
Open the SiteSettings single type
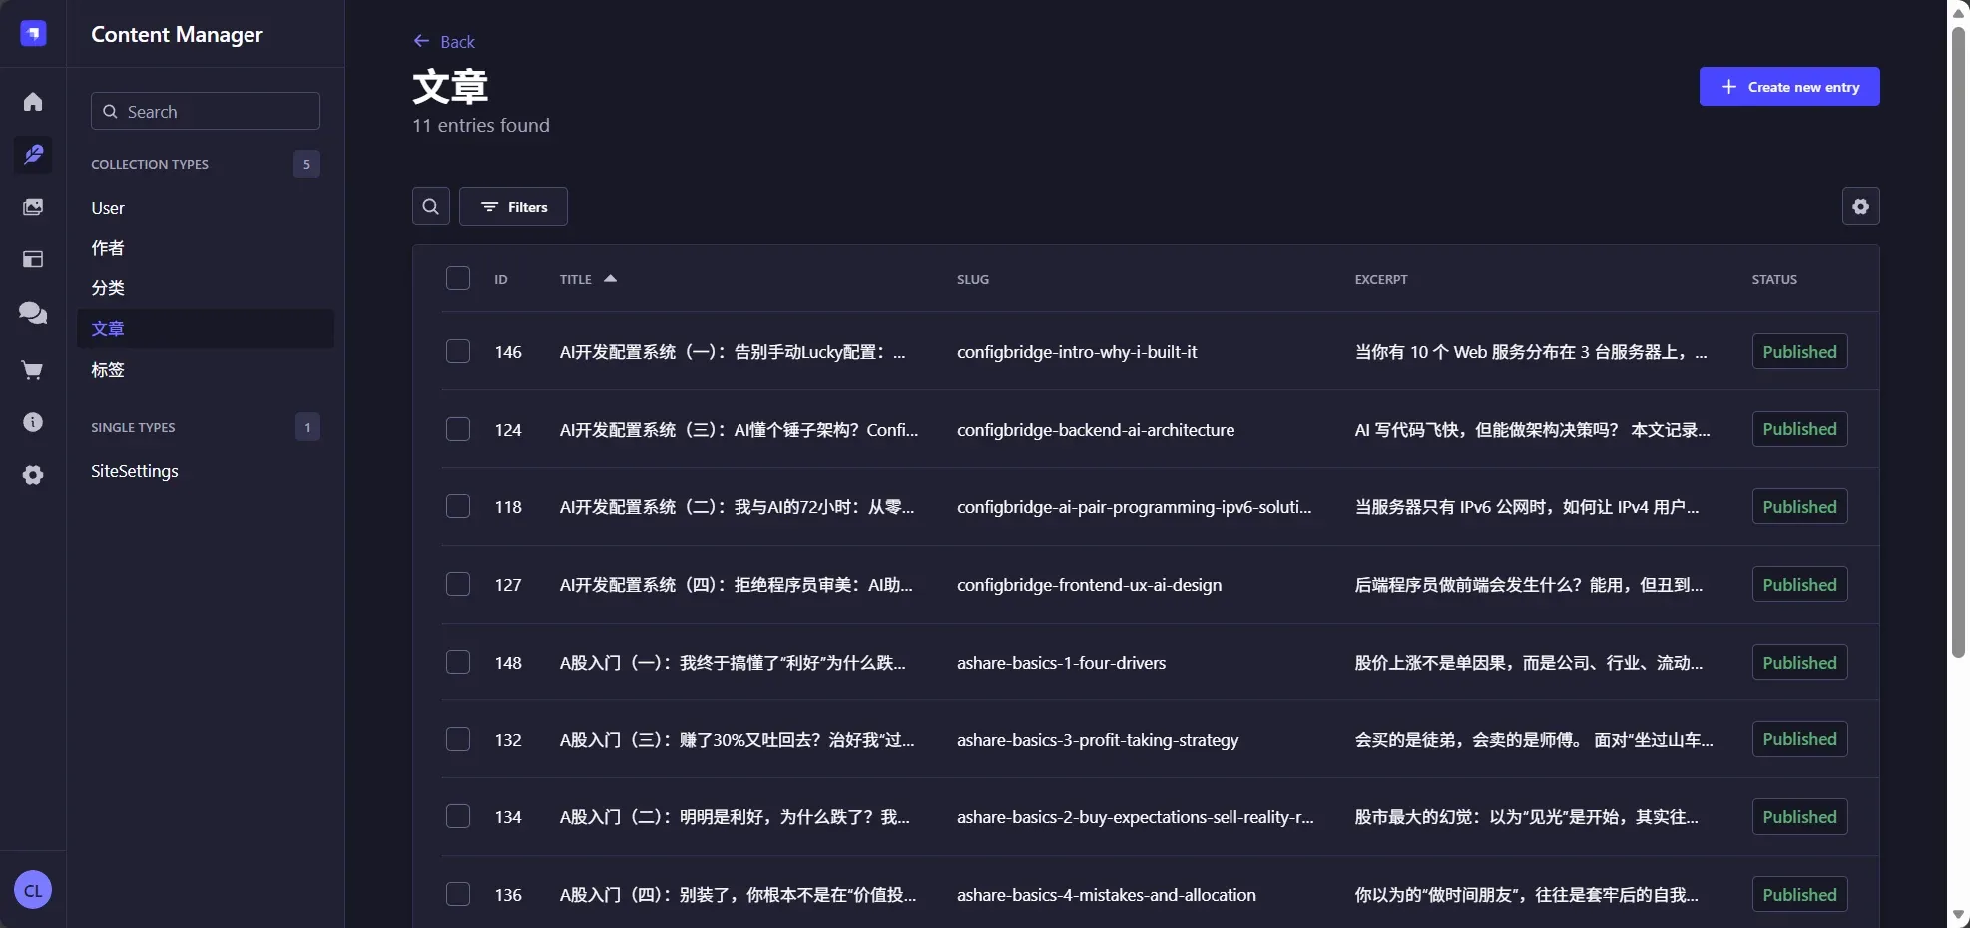134,471
